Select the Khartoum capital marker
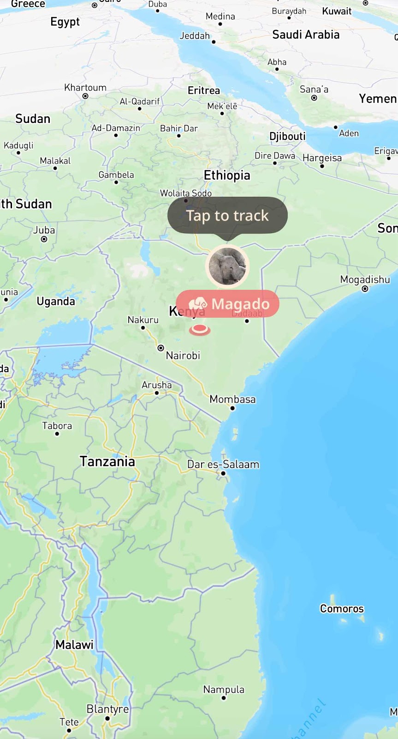Image resolution: width=398 pixels, height=739 pixels. point(85,96)
